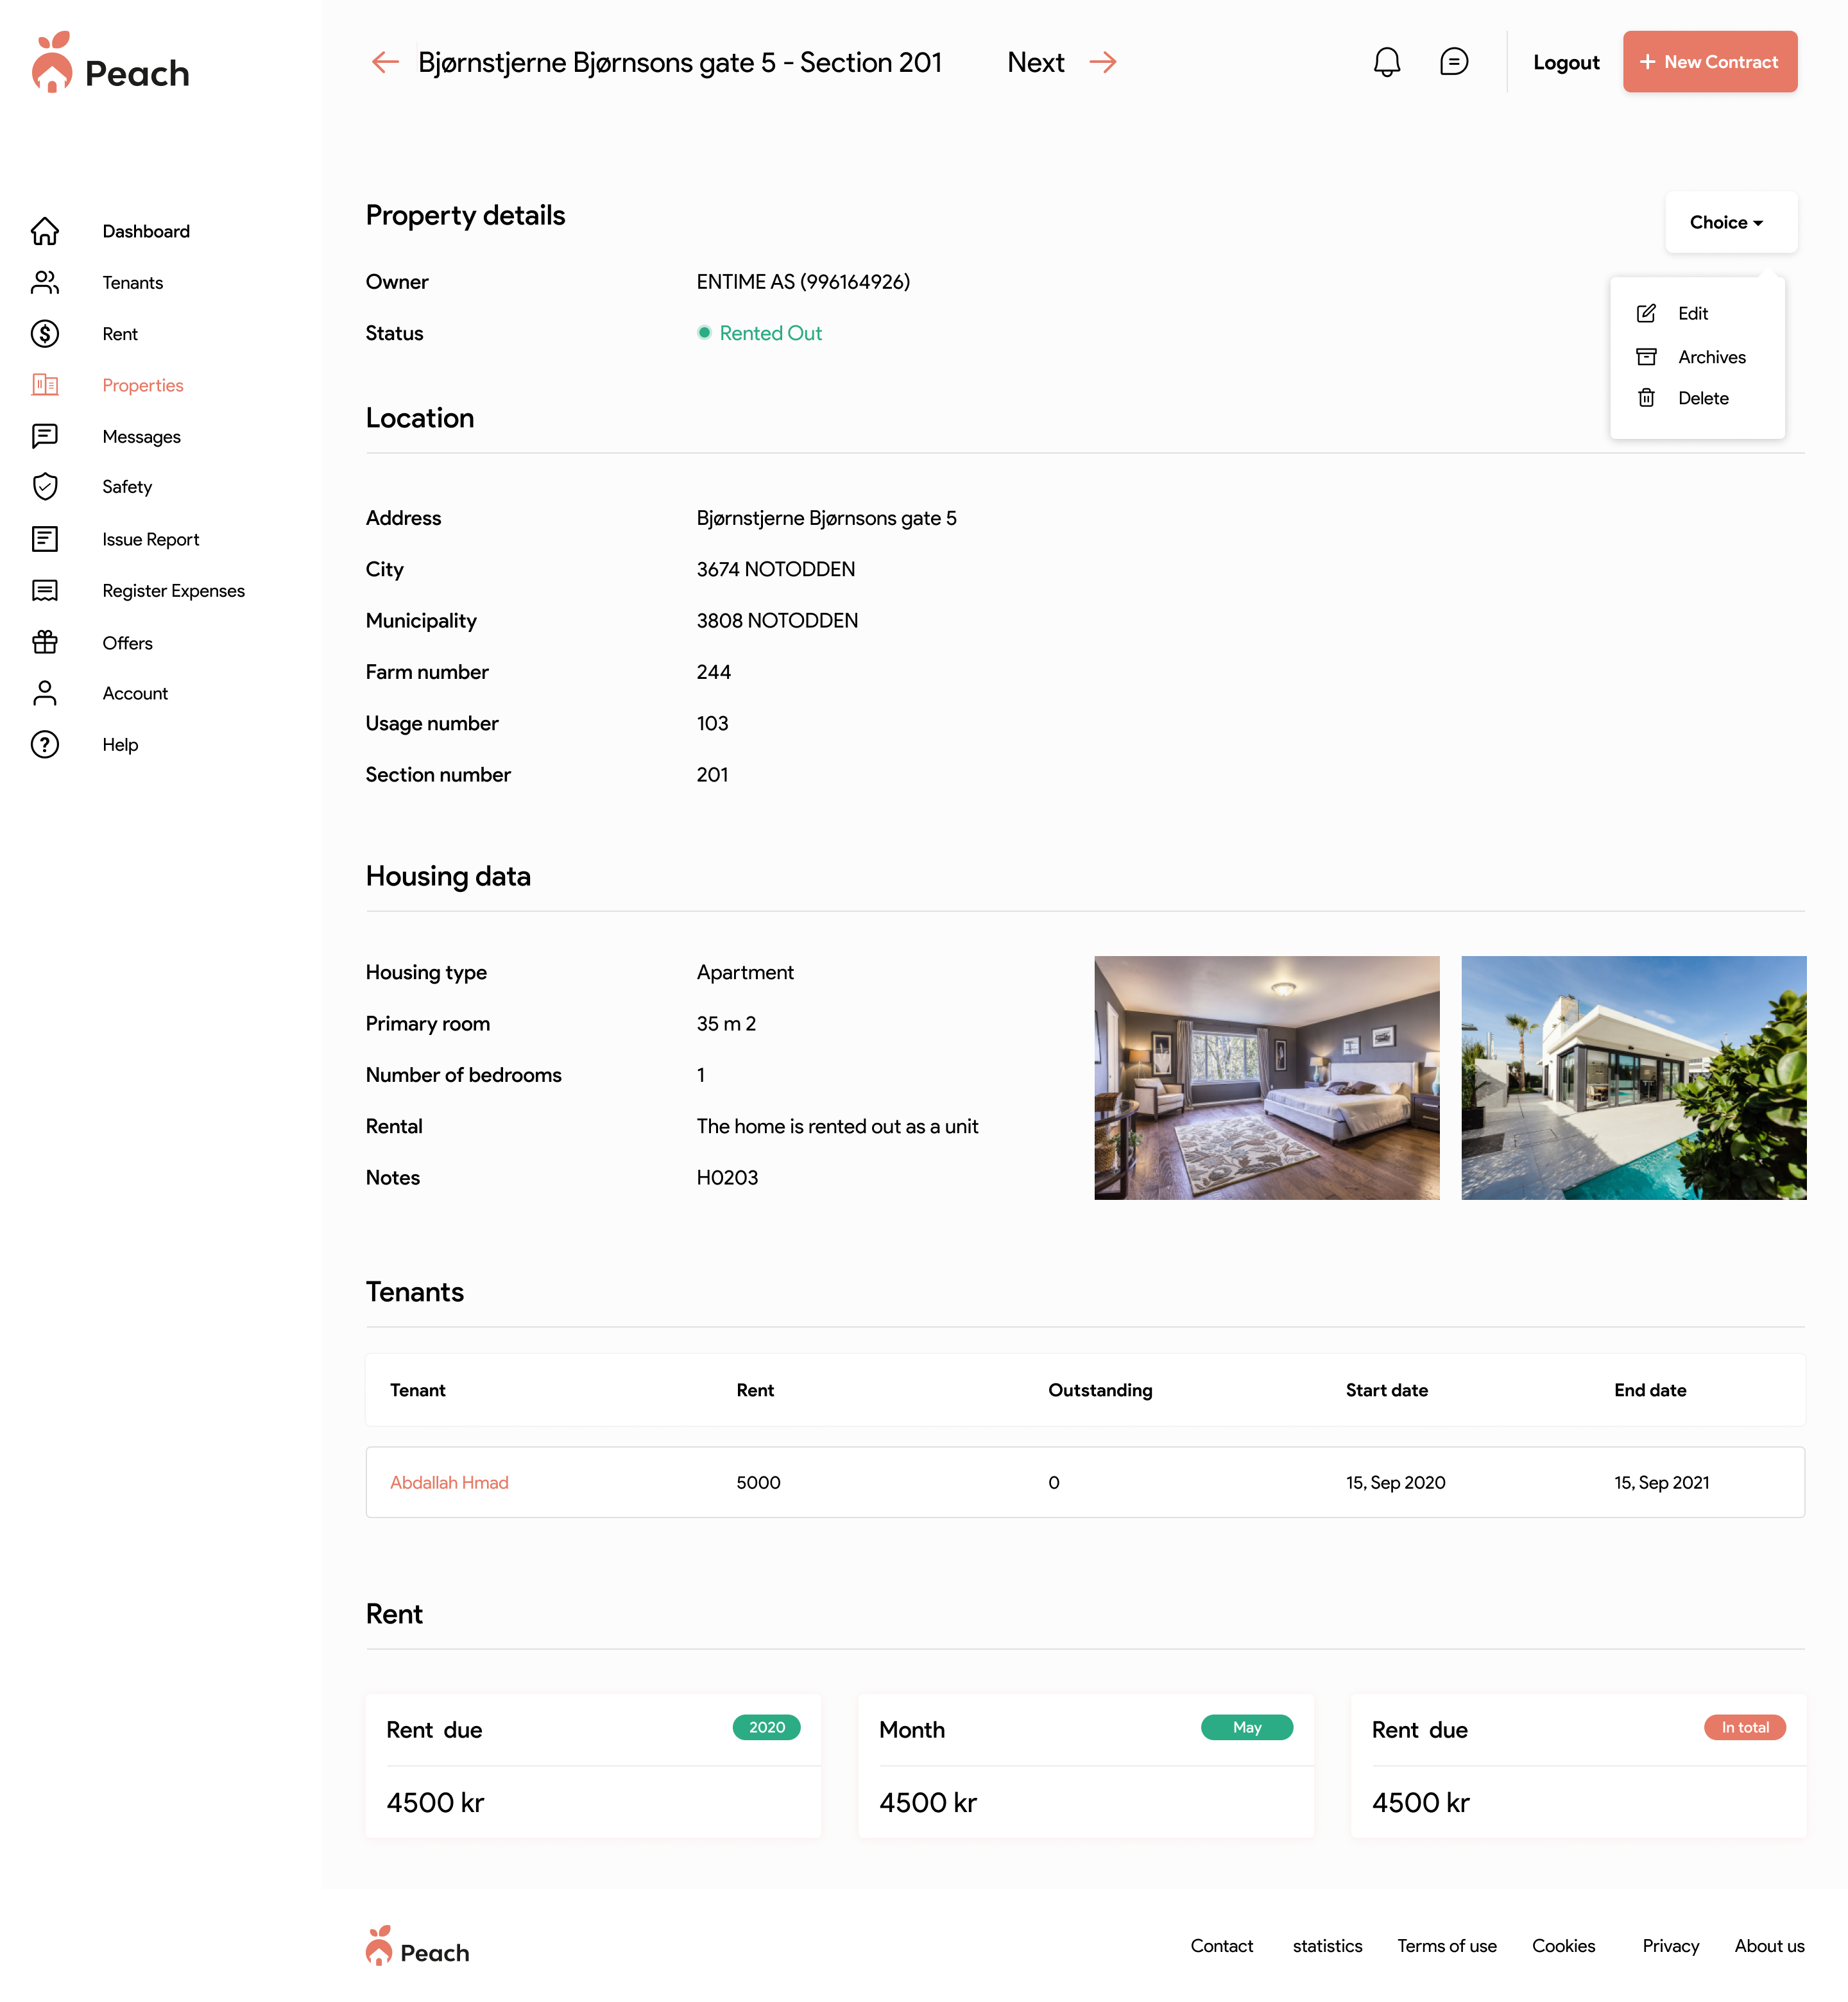Click the Rent dollar icon in sidebar
Image resolution: width=1848 pixels, height=2002 pixels.
45,334
